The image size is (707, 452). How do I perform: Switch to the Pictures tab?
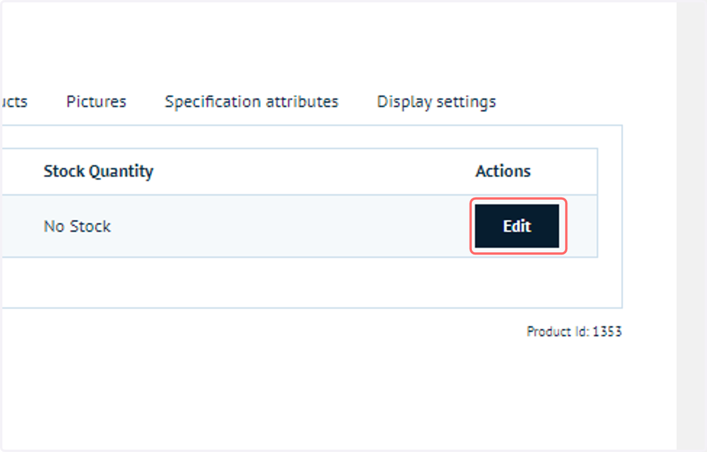coord(96,101)
